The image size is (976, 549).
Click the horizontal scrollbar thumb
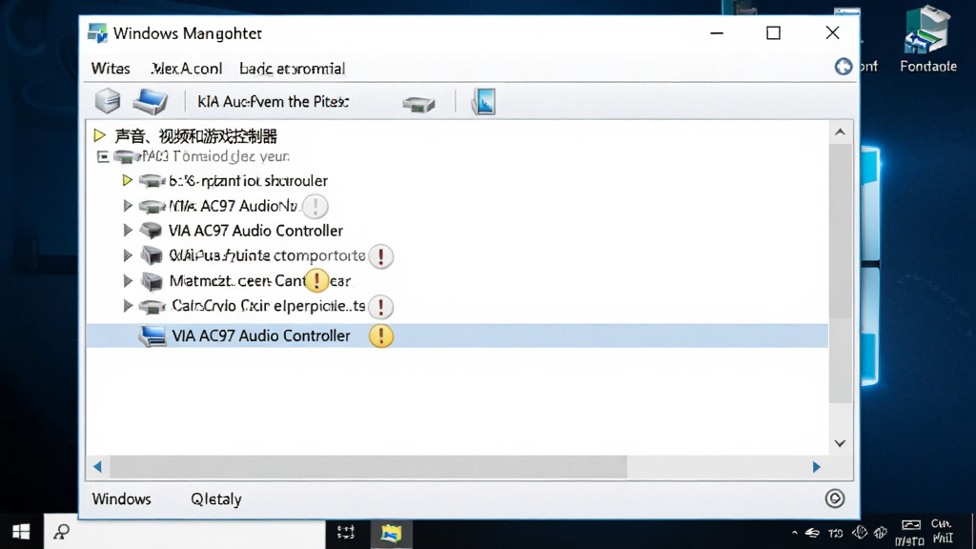tap(368, 467)
